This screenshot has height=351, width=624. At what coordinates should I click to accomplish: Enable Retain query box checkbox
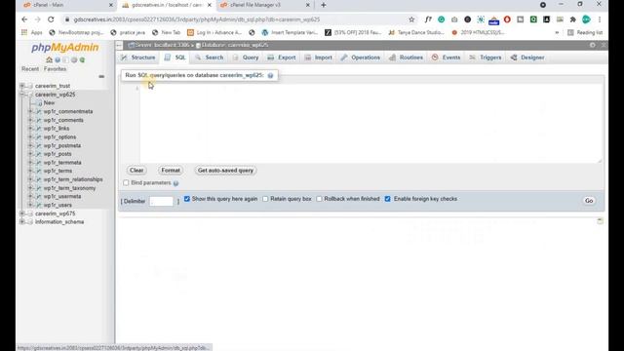265,199
